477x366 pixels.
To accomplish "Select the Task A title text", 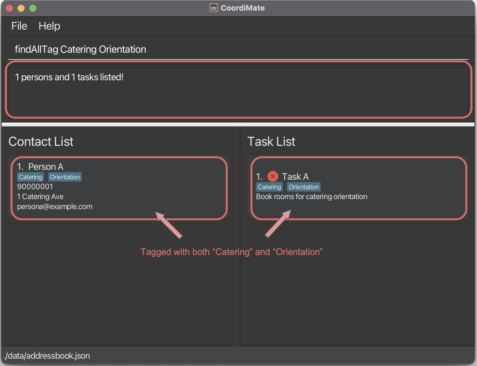I will tap(295, 177).
